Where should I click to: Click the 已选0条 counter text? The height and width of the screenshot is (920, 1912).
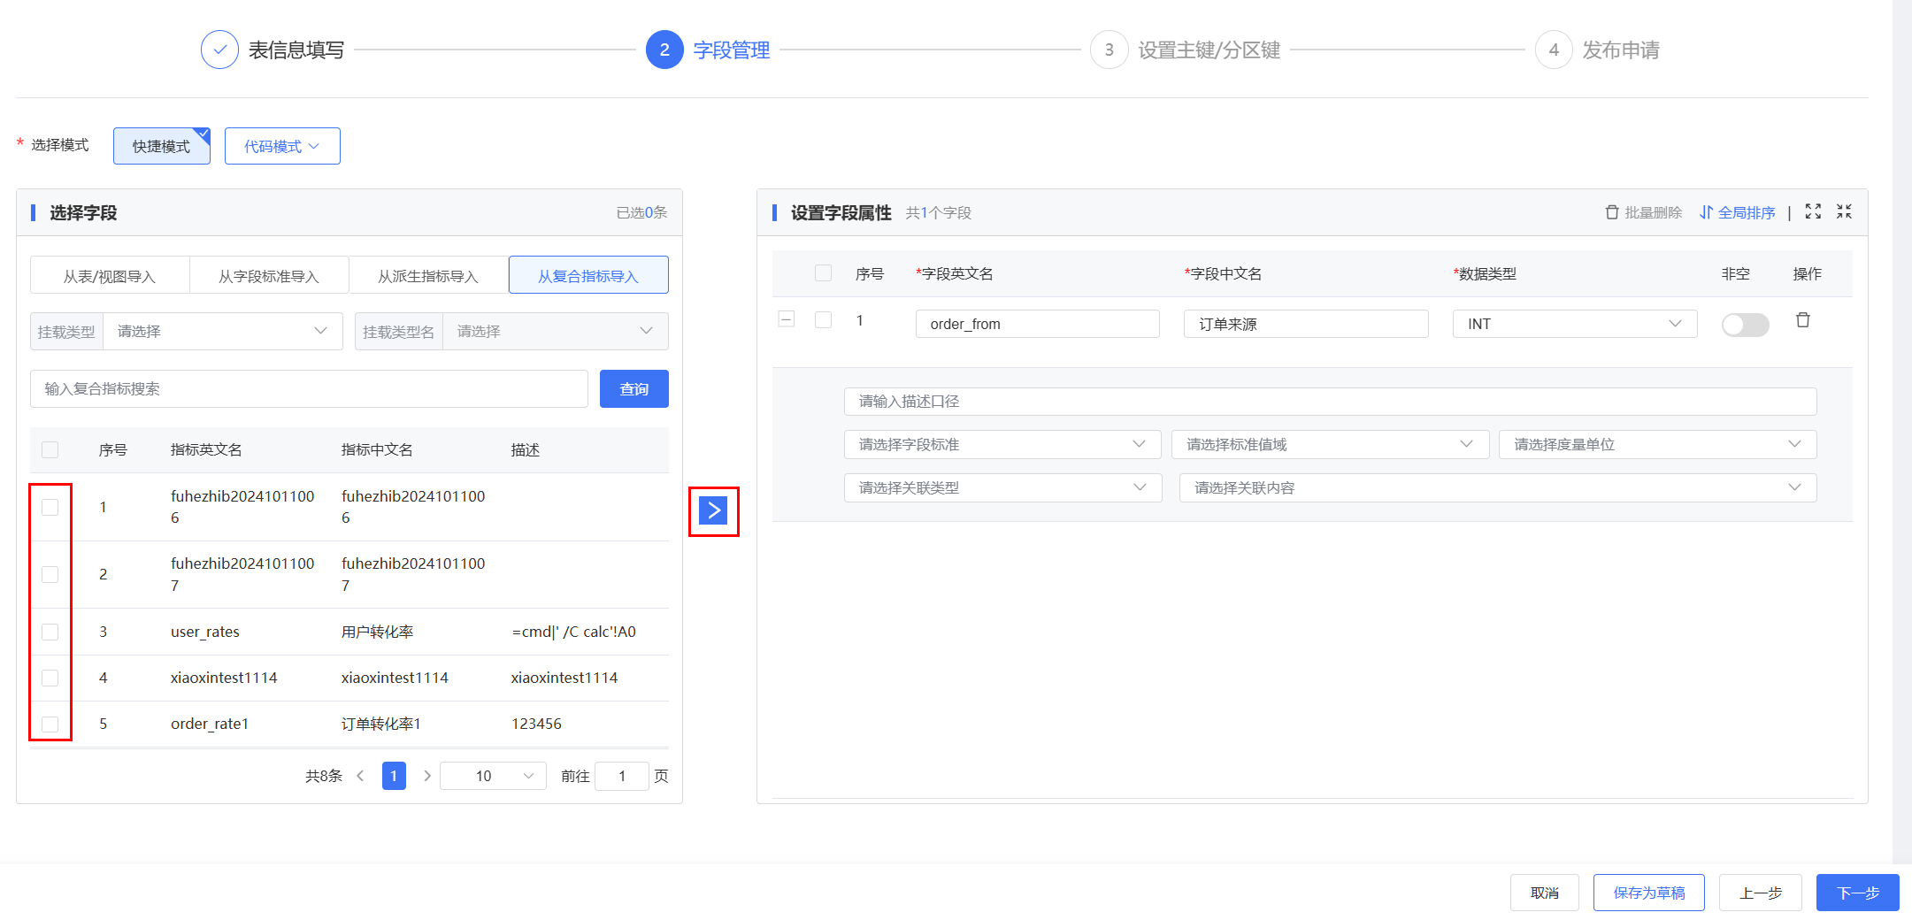pos(641,212)
